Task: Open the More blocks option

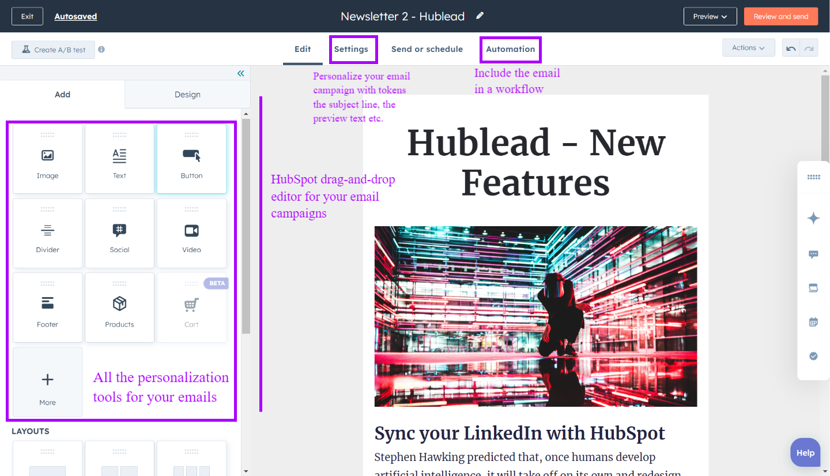Action: (47, 382)
